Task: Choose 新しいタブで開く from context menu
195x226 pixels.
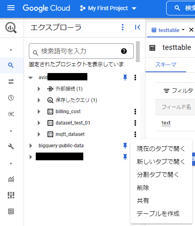Action: tap(161, 162)
